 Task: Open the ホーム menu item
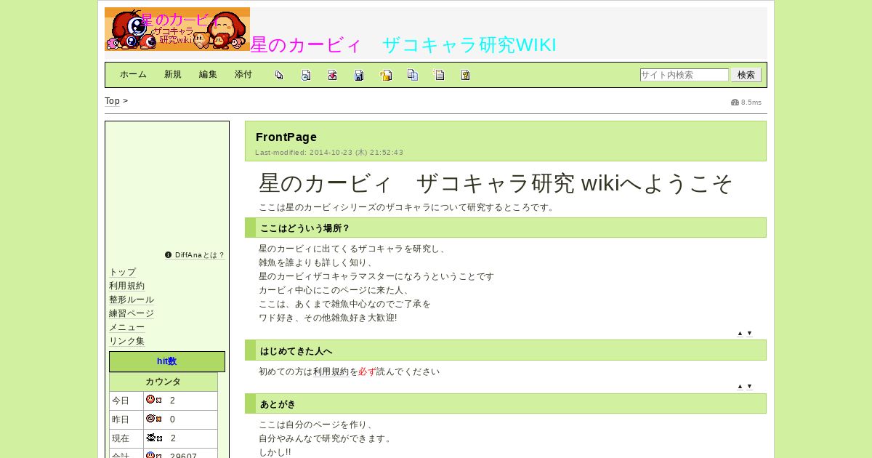pos(133,74)
